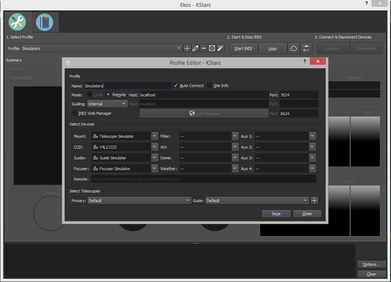Open the INDI control panel sliders icon

point(306,49)
